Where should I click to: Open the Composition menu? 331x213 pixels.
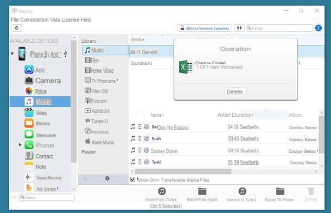tap(34, 20)
